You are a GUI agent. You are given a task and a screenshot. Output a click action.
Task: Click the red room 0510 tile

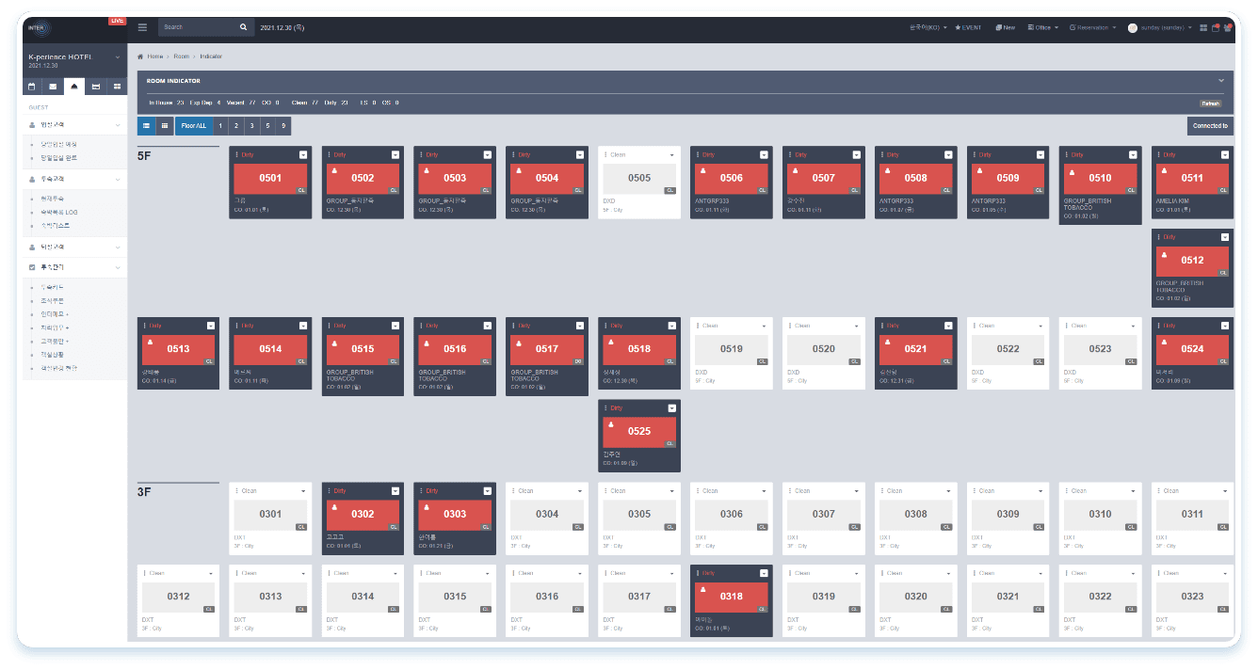(x=1100, y=178)
